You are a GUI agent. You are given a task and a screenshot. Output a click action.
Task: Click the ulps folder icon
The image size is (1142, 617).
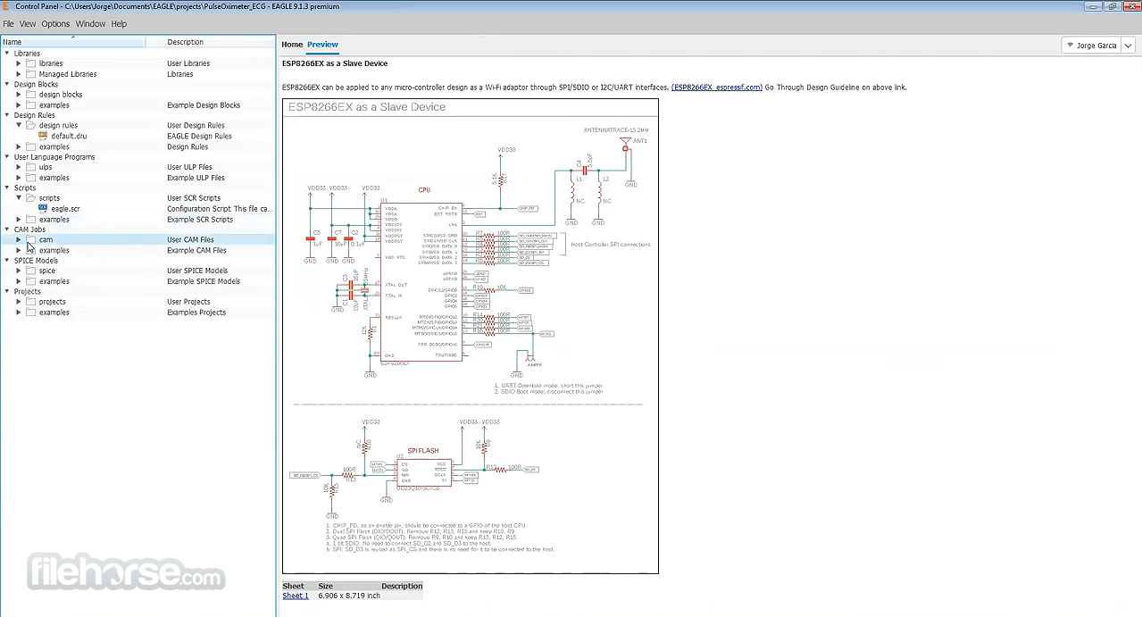tap(31, 167)
